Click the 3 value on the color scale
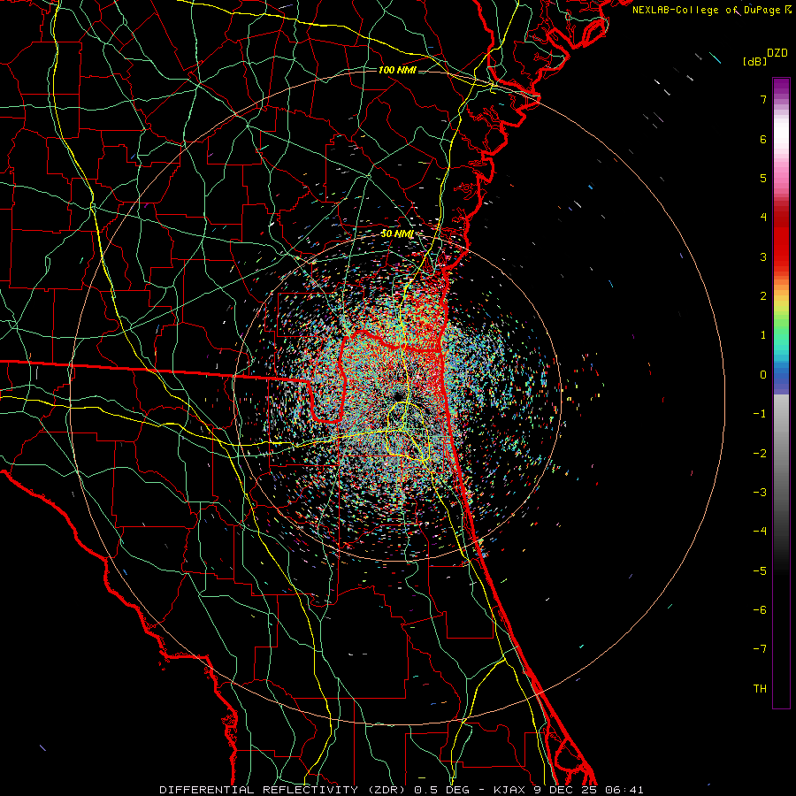 point(763,256)
